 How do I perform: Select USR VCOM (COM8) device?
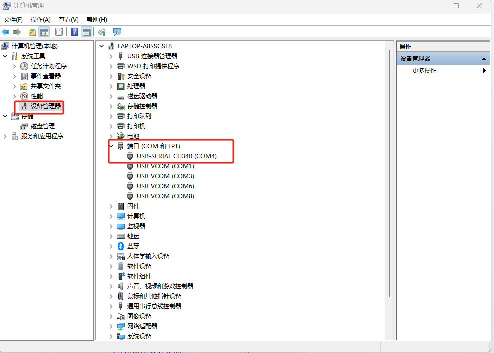(x=165, y=196)
